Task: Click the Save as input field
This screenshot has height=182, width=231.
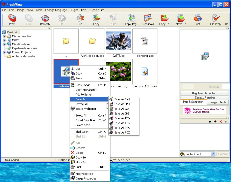Action: (x=226, y=87)
